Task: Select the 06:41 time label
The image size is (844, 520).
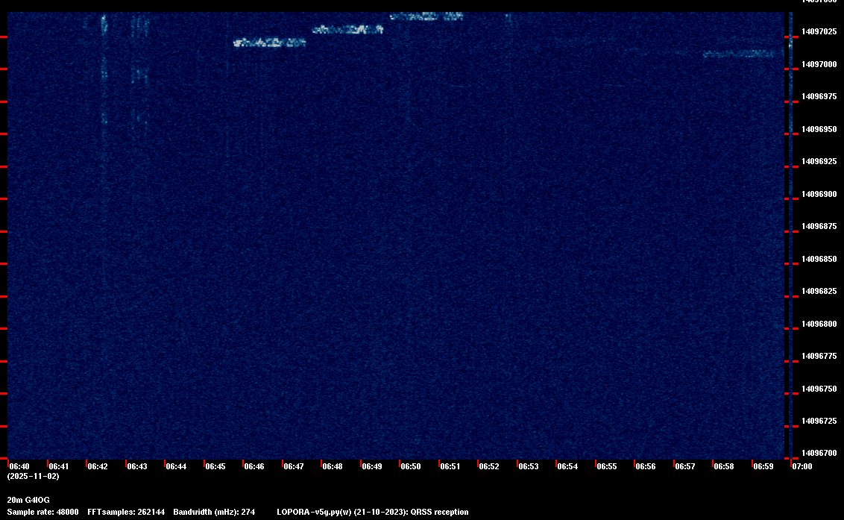Action: pos(59,466)
